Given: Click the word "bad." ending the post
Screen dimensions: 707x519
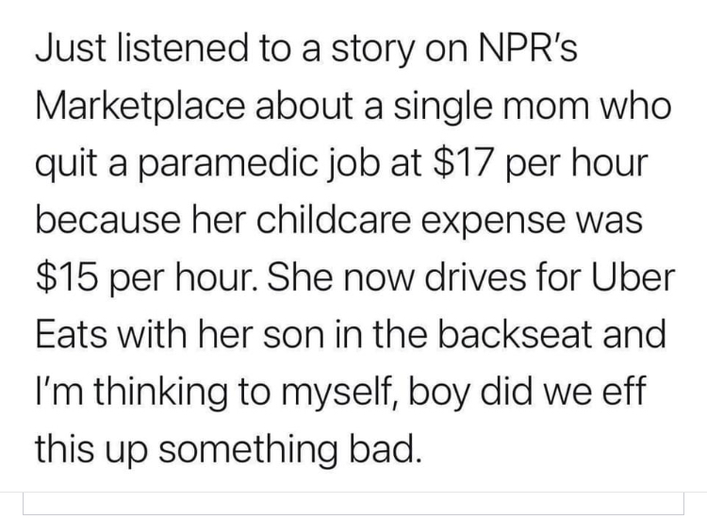Looking at the screenshot, I should [379, 446].
